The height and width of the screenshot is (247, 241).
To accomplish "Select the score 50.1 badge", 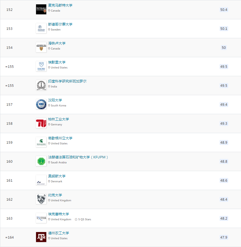I will point(224,29).
